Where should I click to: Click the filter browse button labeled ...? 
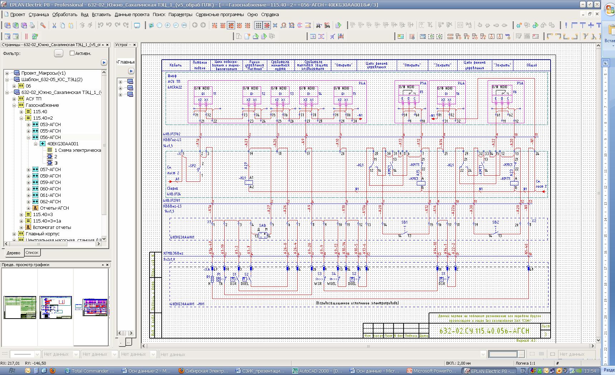click(x=58, y=53)
